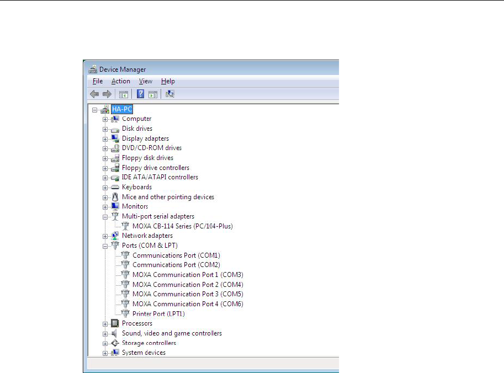
Task: Select Communications Port (COM1)
Action: (176, 255)
